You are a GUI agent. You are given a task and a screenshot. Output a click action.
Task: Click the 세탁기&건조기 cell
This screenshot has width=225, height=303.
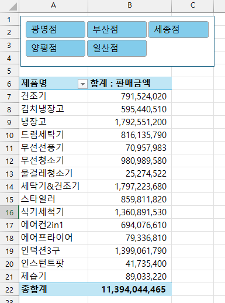(54, 187)
